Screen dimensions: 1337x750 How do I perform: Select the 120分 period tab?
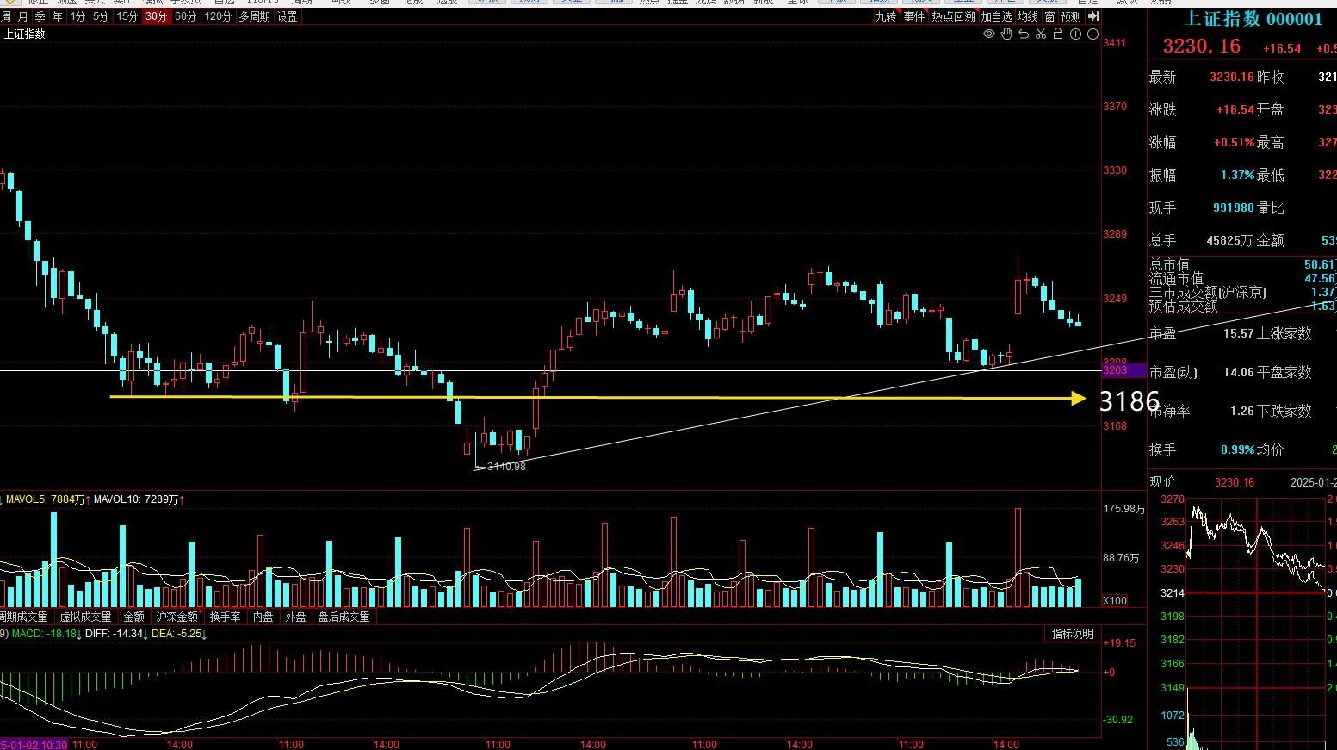(x=218, y=16)
